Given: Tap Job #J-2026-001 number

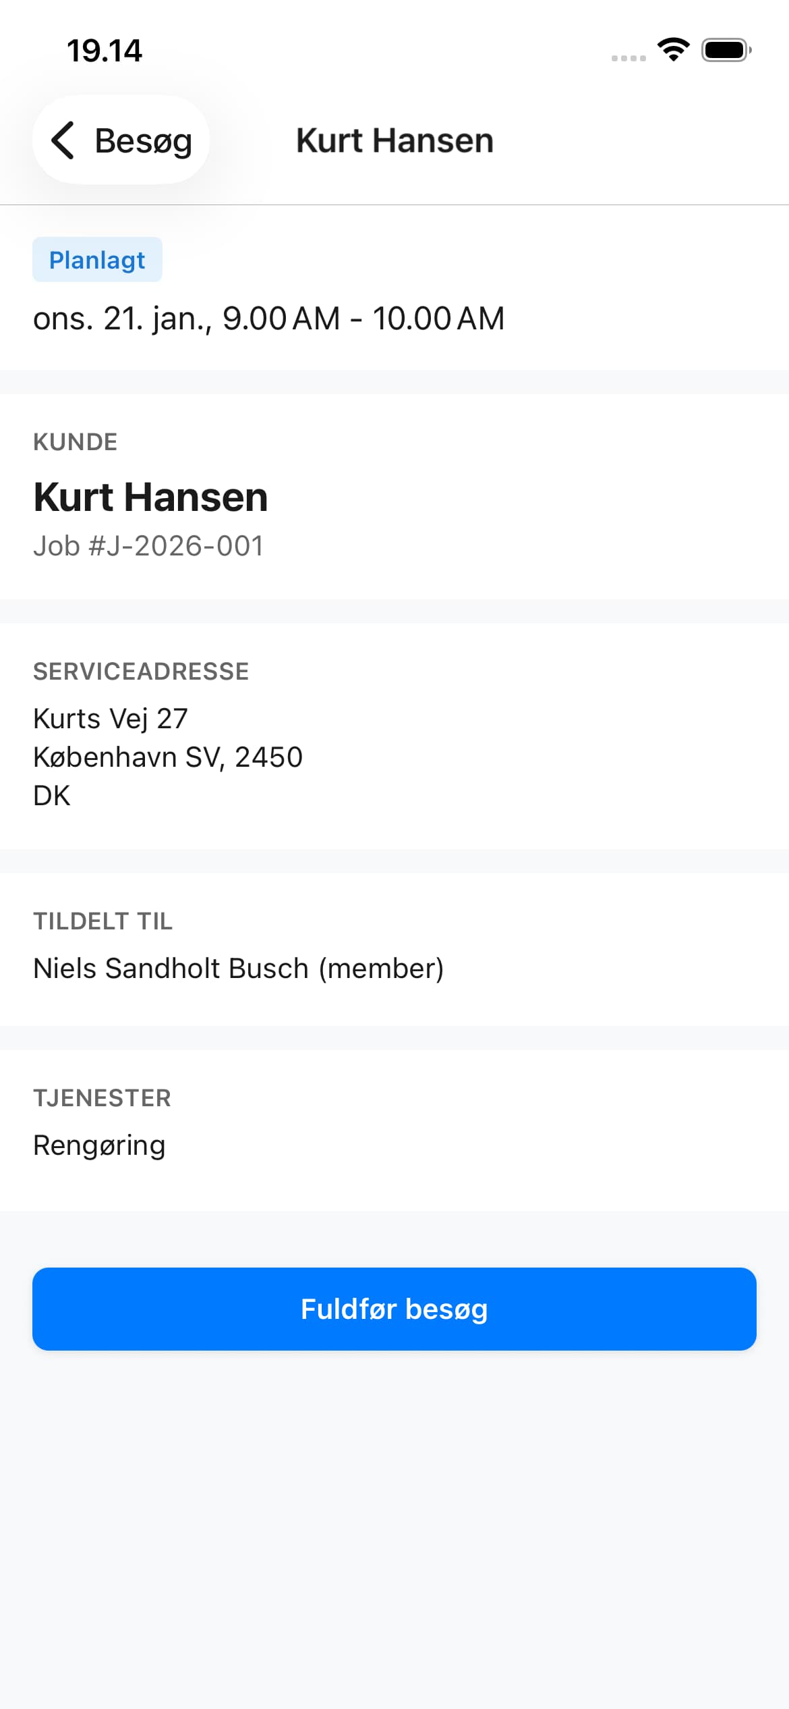Looking at the screenshot, I should (148, 546).
